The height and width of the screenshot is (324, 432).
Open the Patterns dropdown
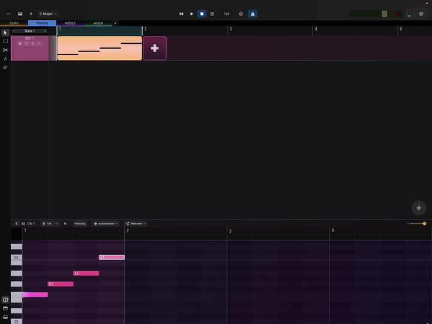[136, 223]
